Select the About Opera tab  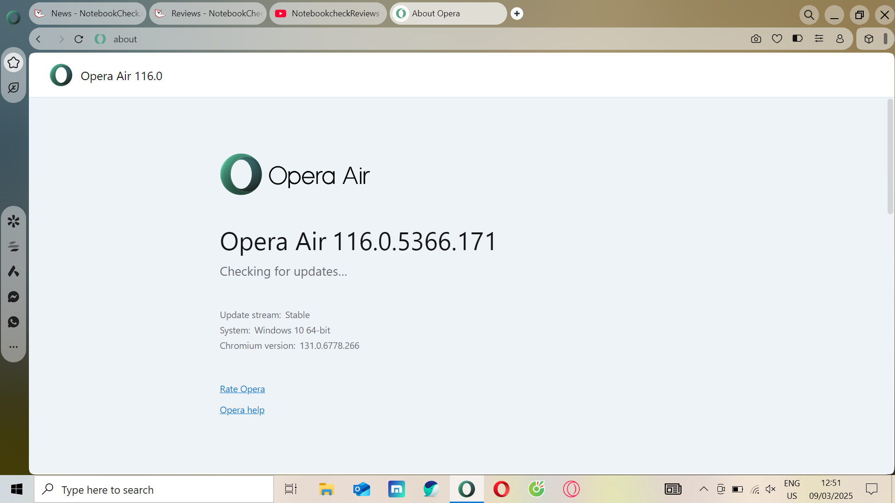tap(448, 14)
